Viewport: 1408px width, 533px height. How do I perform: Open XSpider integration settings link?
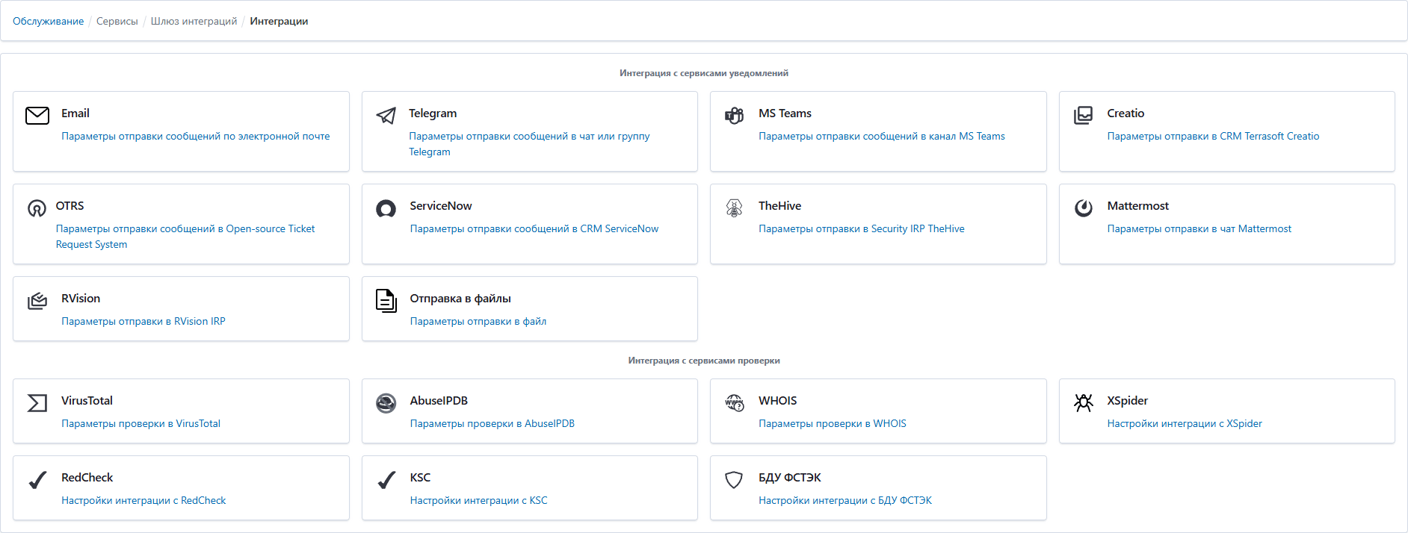(x=1185, y=423)
